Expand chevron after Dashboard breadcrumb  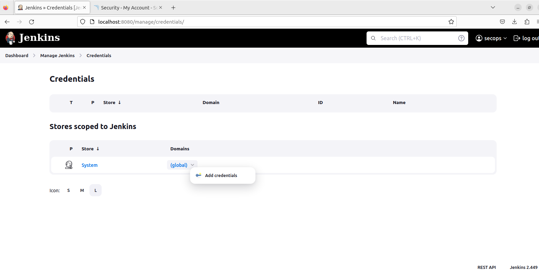point(34,55)
